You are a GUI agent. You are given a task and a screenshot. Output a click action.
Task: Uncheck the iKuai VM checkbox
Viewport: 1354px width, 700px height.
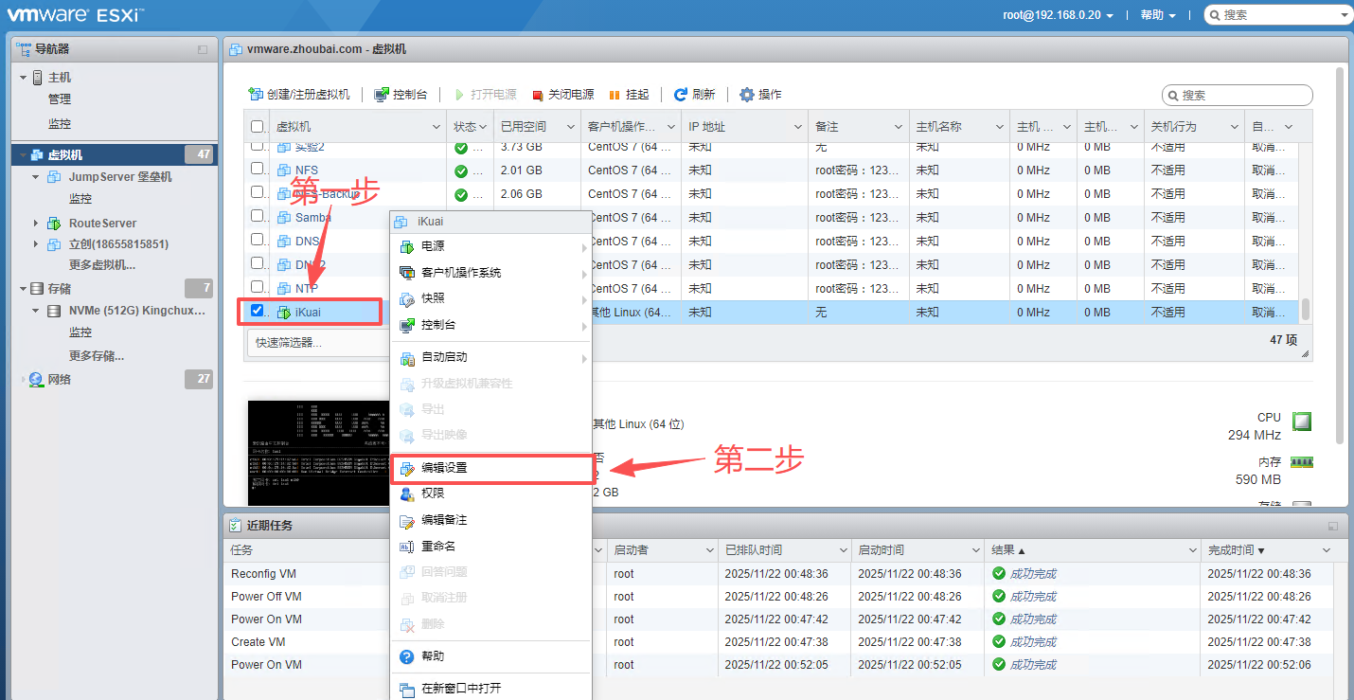257,311
